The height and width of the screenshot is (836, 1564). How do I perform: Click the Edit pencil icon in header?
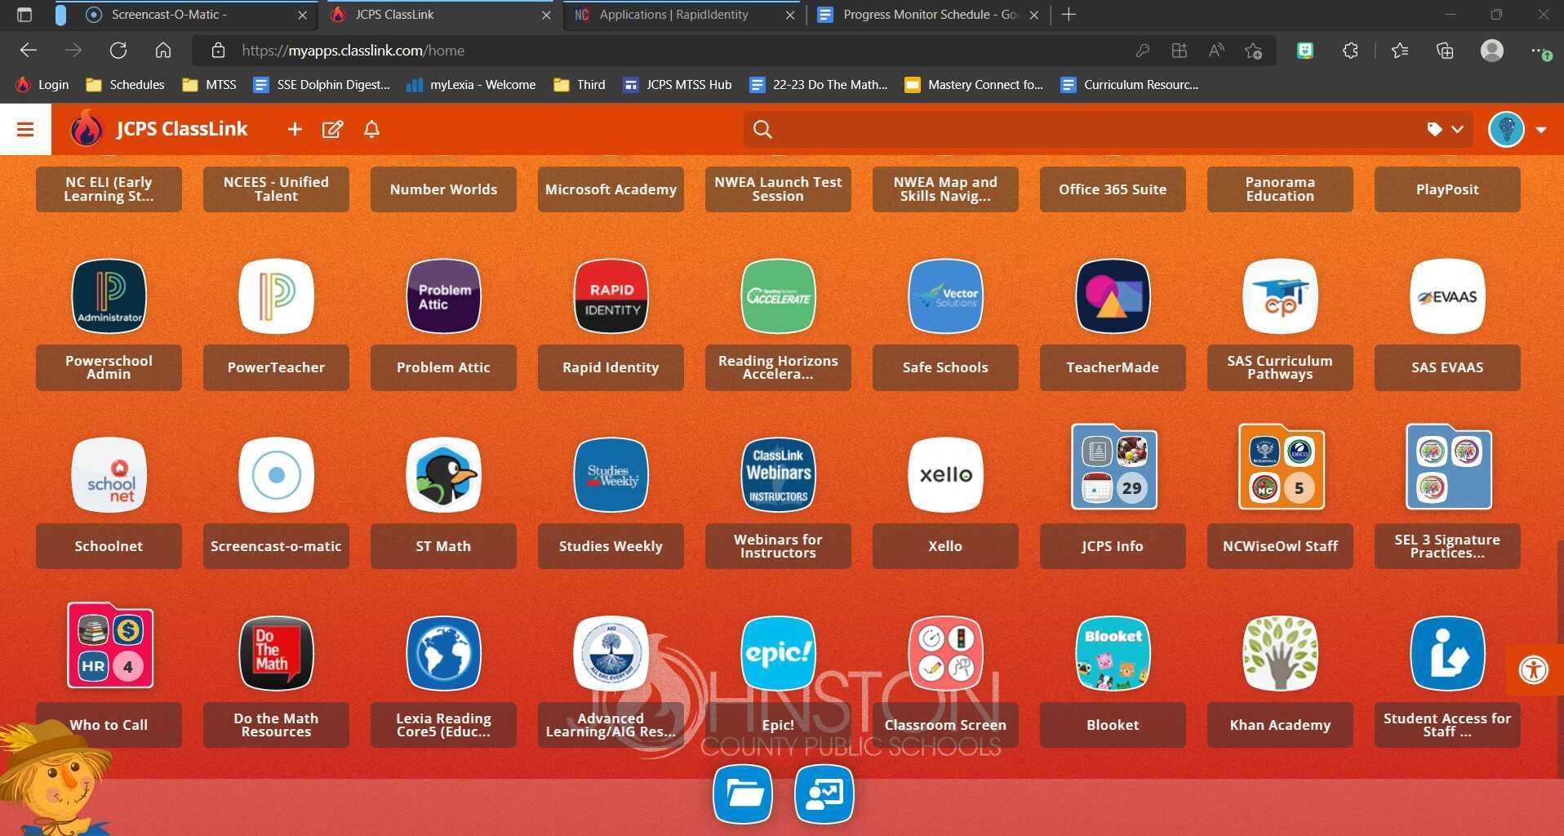[x=332, y=129]
